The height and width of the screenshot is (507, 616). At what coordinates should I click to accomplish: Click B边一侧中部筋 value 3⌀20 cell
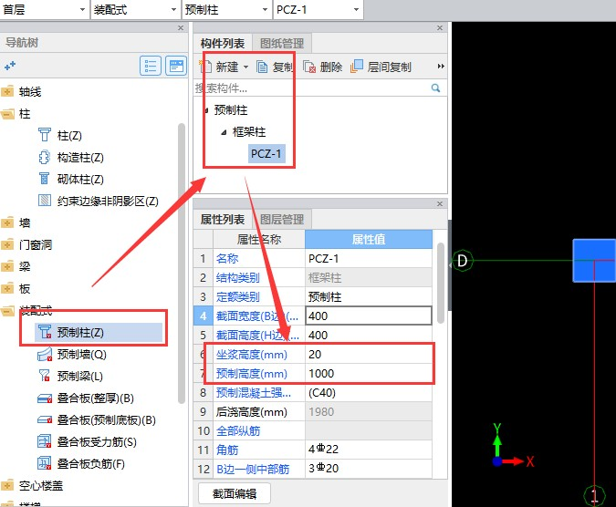(x=369, y=469)
